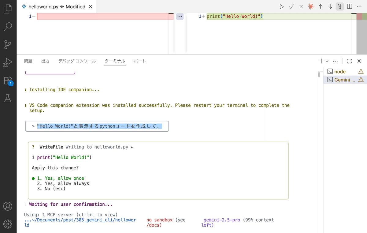Create a new terminal with the plus button

point(321,61)
